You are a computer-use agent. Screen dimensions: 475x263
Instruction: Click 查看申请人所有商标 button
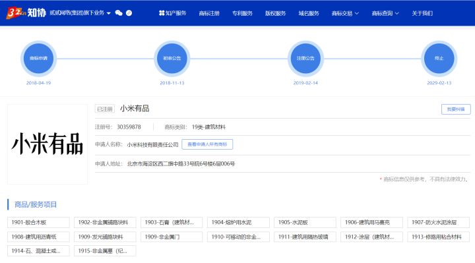coord(207,144)
